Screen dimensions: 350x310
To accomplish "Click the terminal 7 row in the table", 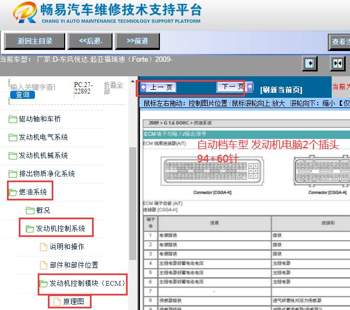I will (x=247, y=291).
